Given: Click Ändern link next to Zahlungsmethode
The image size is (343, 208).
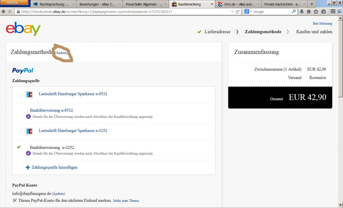Looking at the screenshot, I should click(x=61, y=53).
